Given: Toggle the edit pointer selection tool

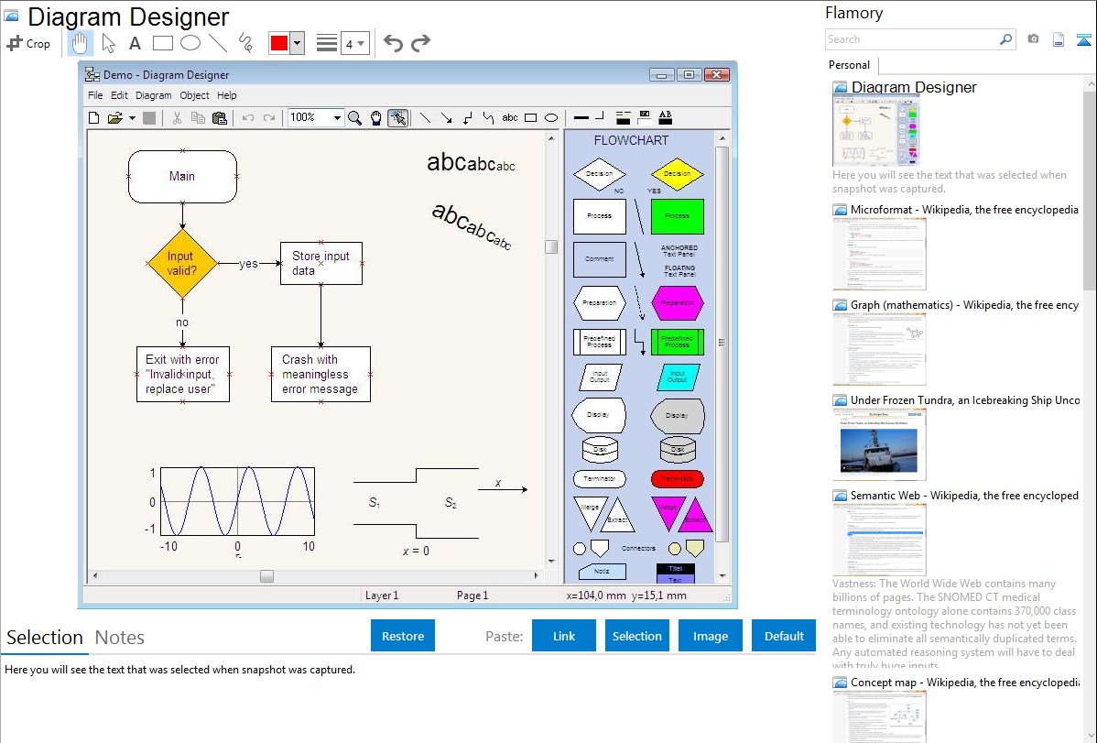Looking at the screenshot, I should (398, 117).
